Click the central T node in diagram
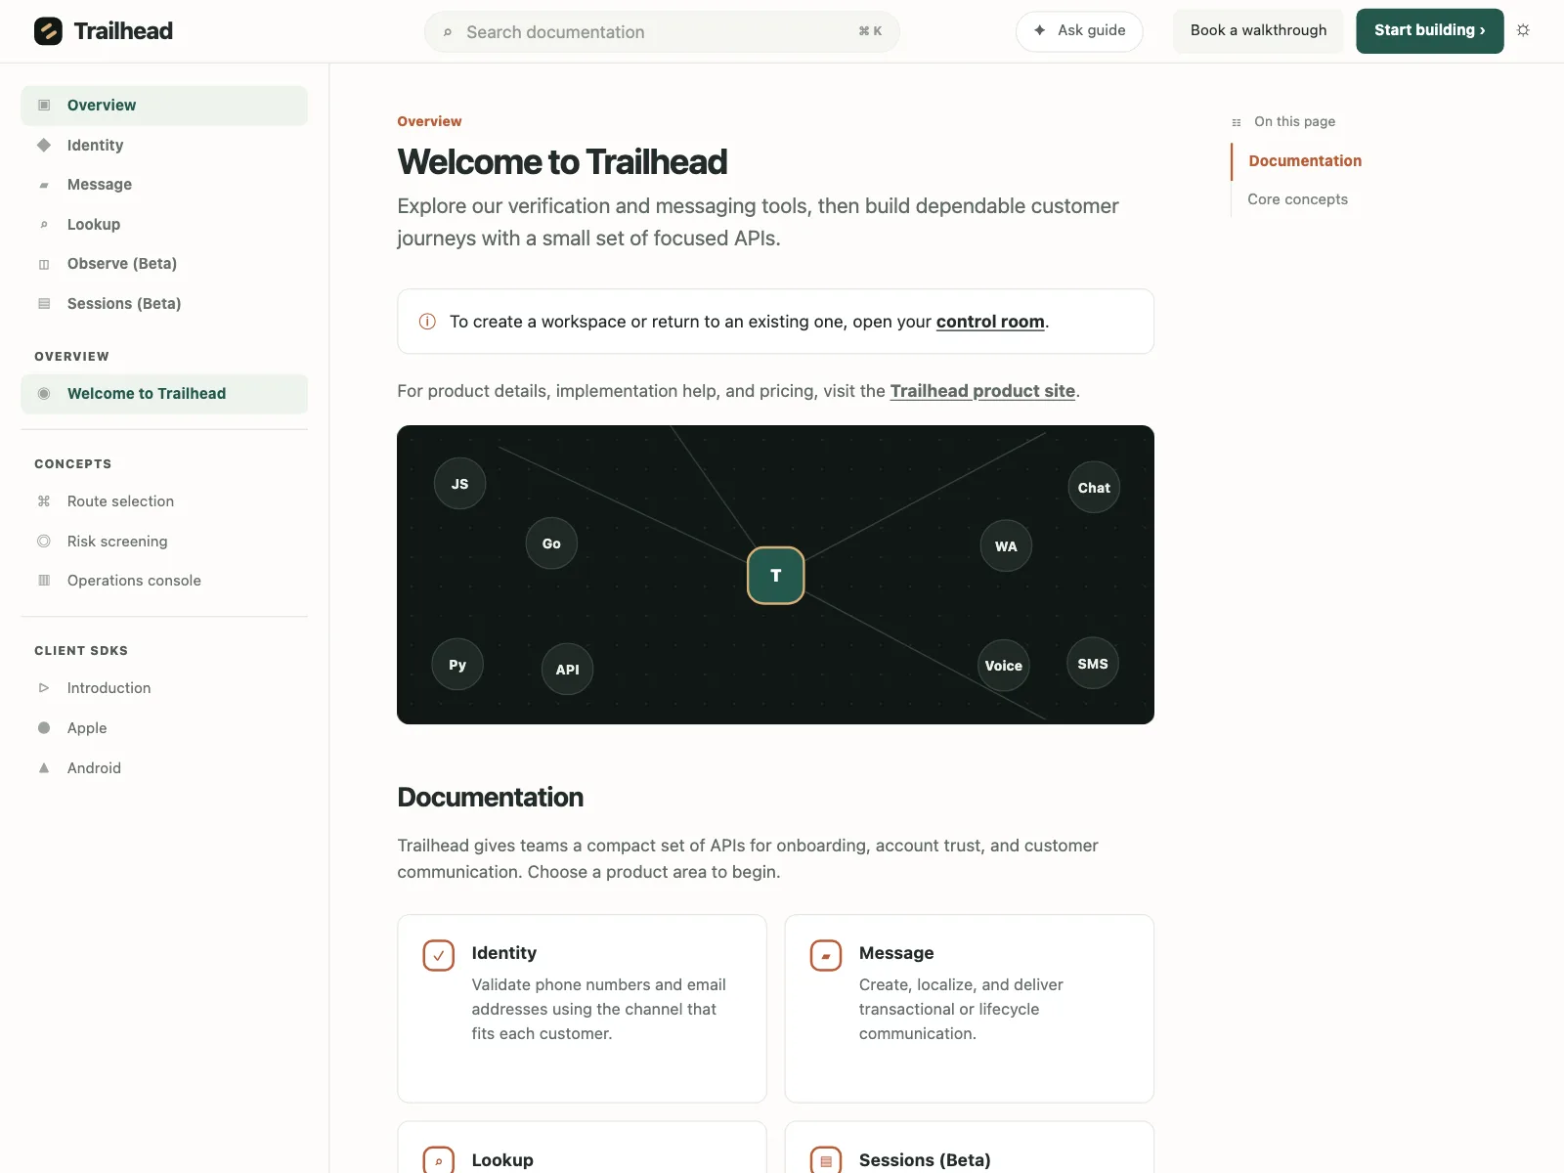Viewport: 1564px width, 1173px height. pyautogui.click(x=776, y=575)
